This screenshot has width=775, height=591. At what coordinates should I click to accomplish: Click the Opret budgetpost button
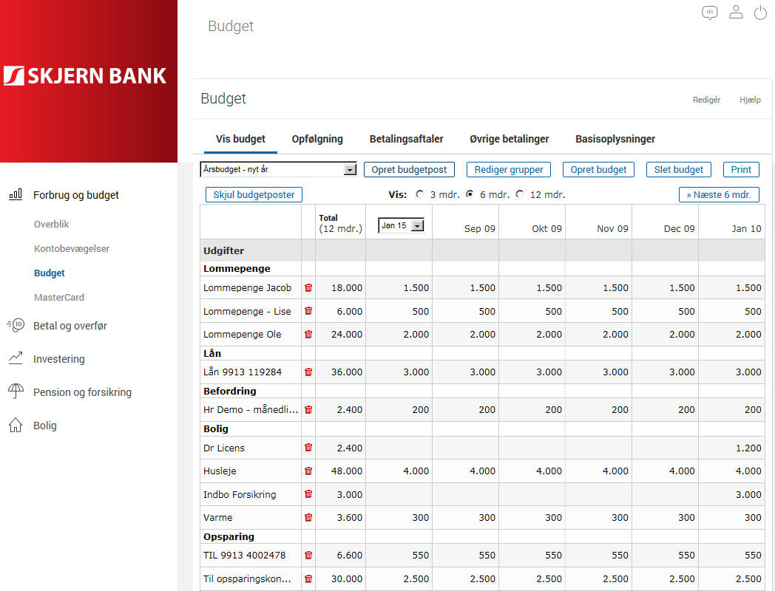[x=409, y=169]
